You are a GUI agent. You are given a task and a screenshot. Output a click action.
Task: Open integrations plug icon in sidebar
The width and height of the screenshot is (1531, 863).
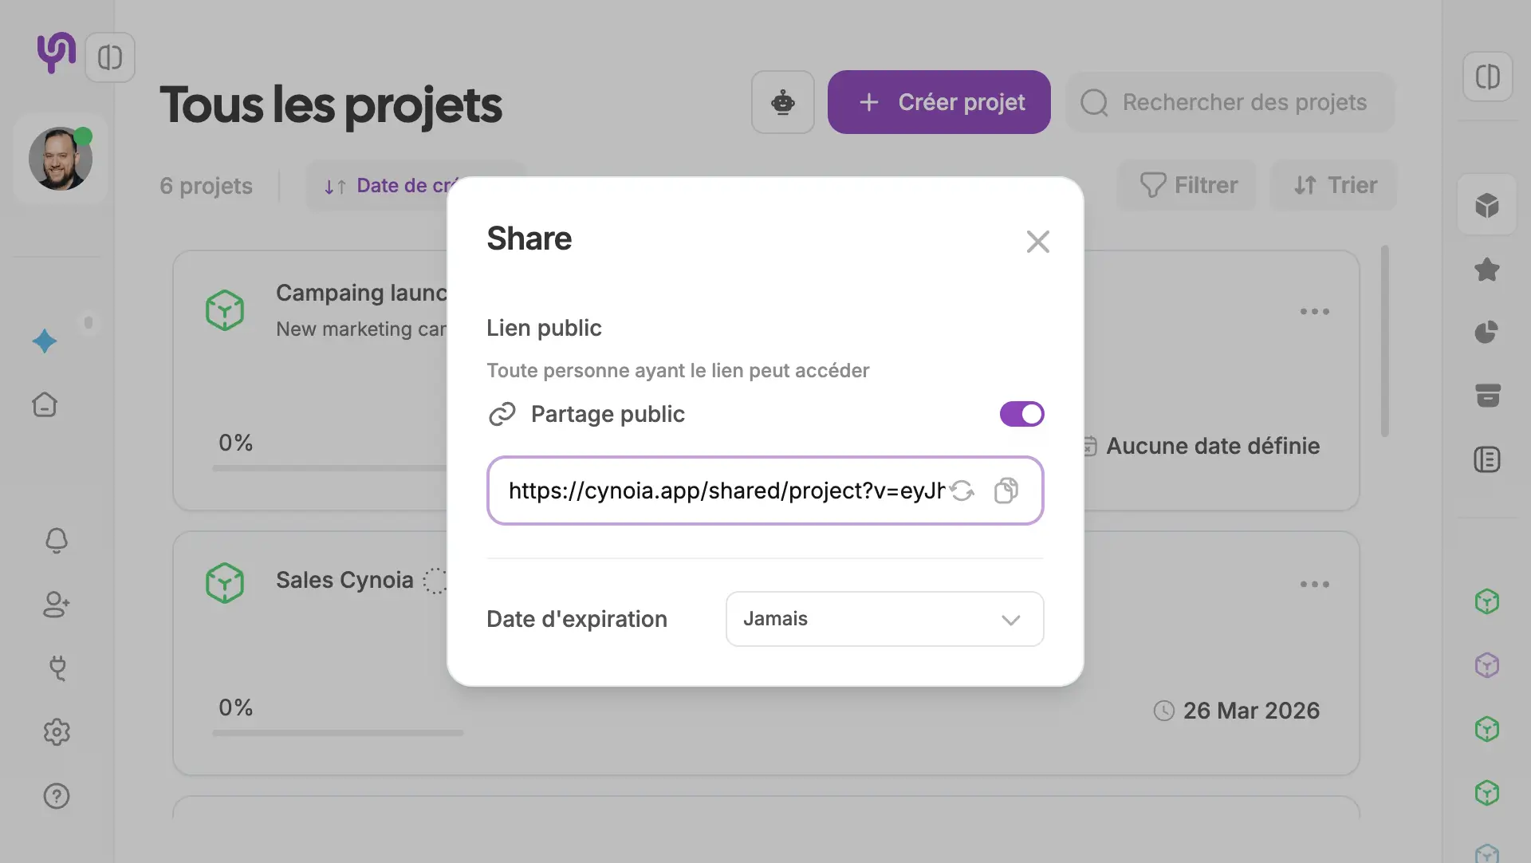click(x=56, y=668)
